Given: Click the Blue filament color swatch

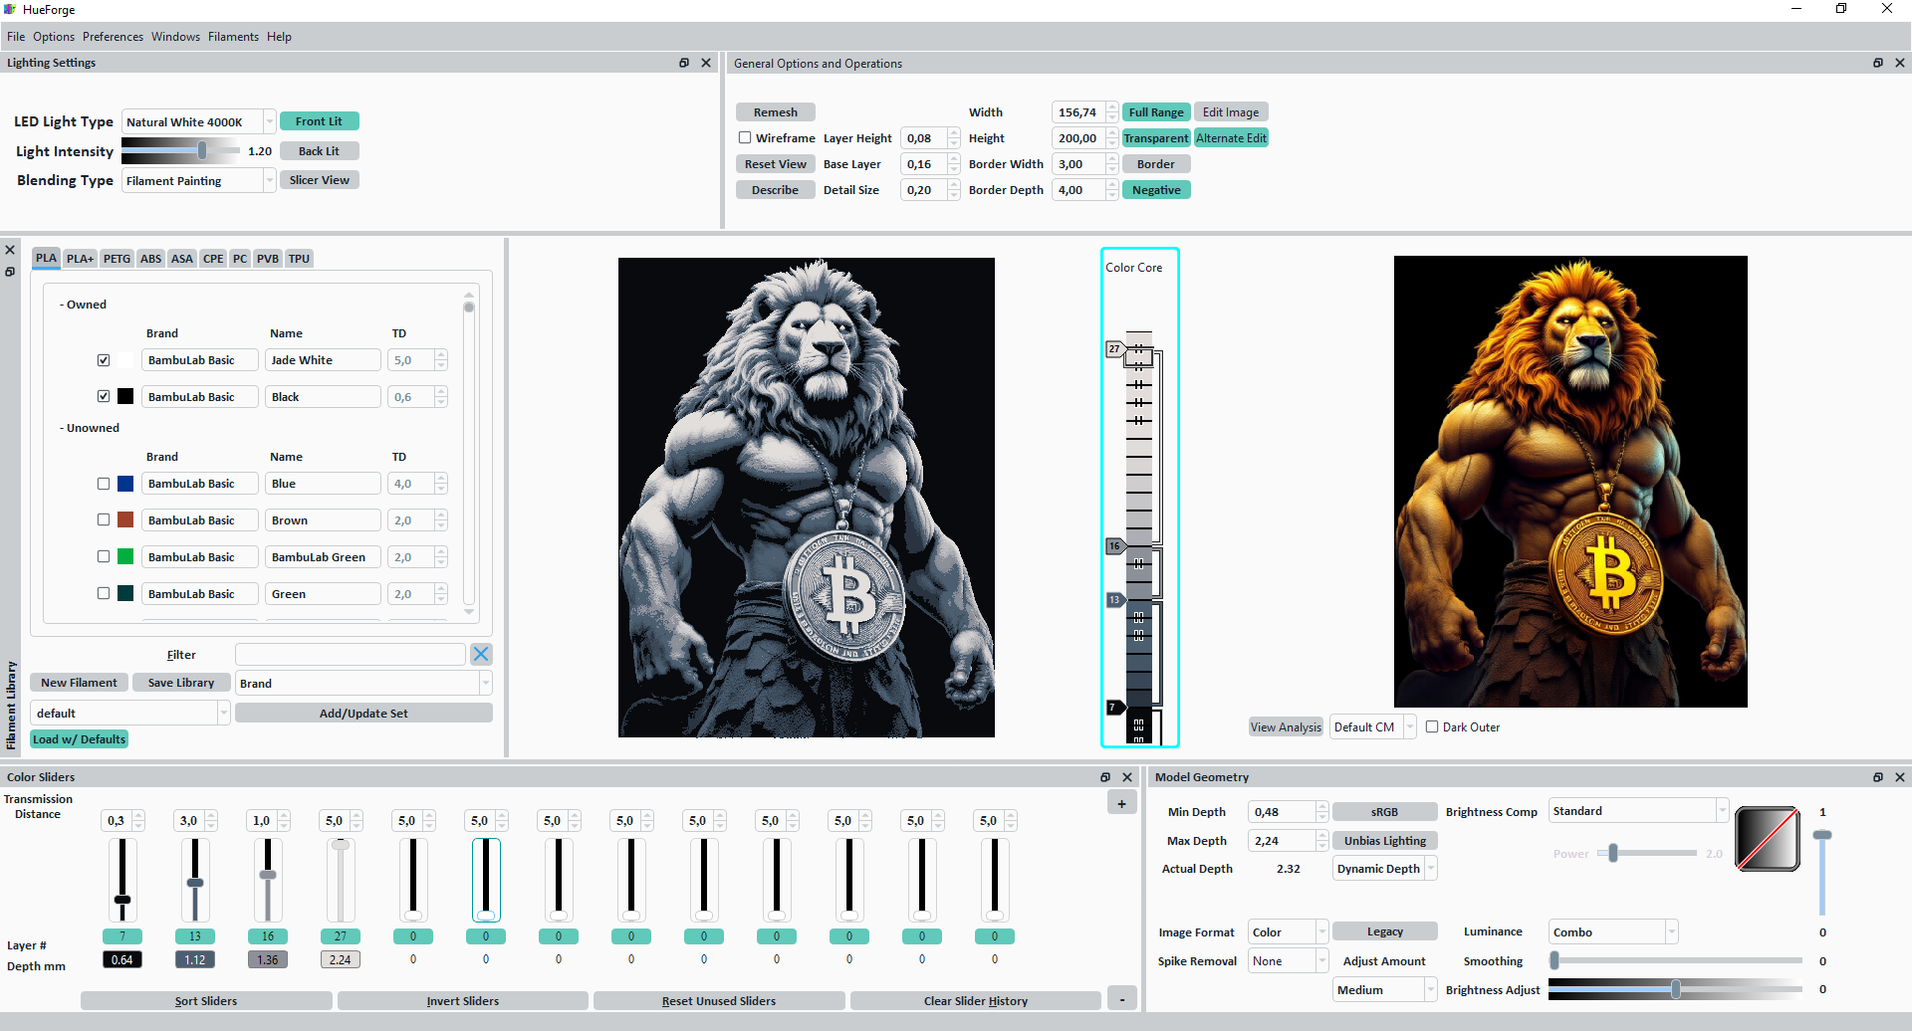Looking at the screenshot, I should coord(125,484).
